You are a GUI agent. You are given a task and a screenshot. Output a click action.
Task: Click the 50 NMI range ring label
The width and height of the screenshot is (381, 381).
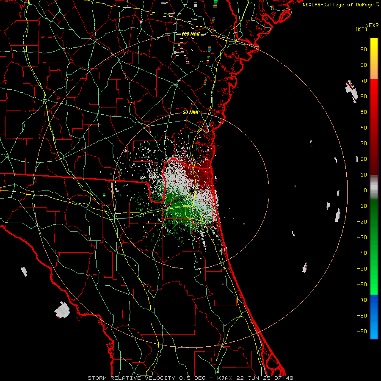pyautogui.click(x=190, y=112)
